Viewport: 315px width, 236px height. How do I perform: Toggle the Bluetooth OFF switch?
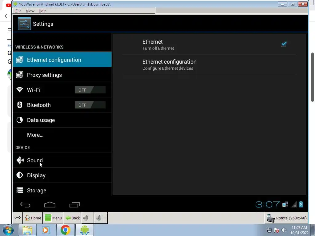(90, 105)
